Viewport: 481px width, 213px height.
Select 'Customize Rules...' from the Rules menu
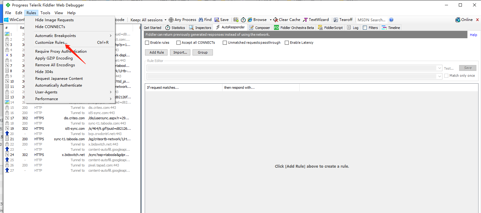[51, 43]
